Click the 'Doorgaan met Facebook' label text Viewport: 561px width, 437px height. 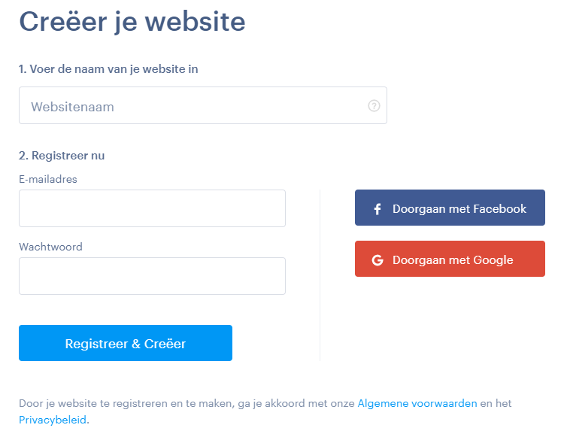pyautogui.click(x=459, y=208)
